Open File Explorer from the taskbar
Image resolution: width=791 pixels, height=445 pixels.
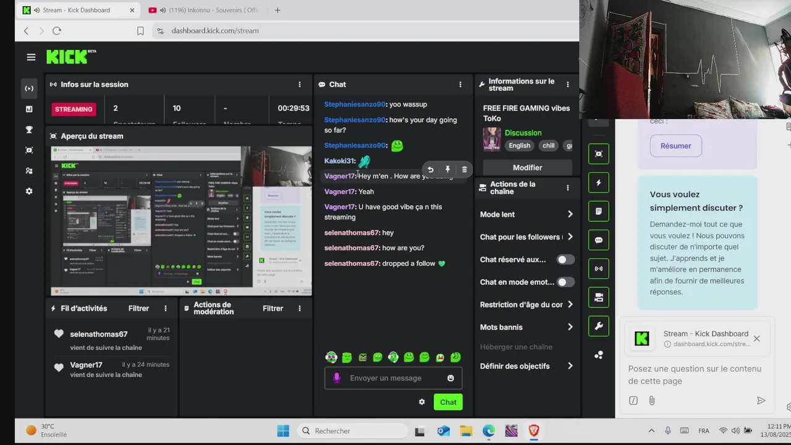pyautogui.click(x=466, y=431)
